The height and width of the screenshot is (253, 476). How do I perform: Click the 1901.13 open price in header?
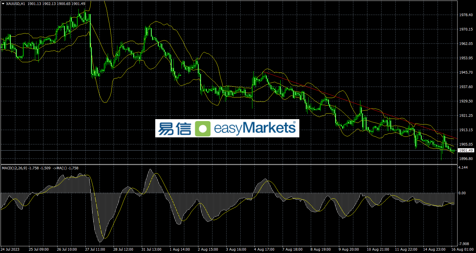point(34,4)
